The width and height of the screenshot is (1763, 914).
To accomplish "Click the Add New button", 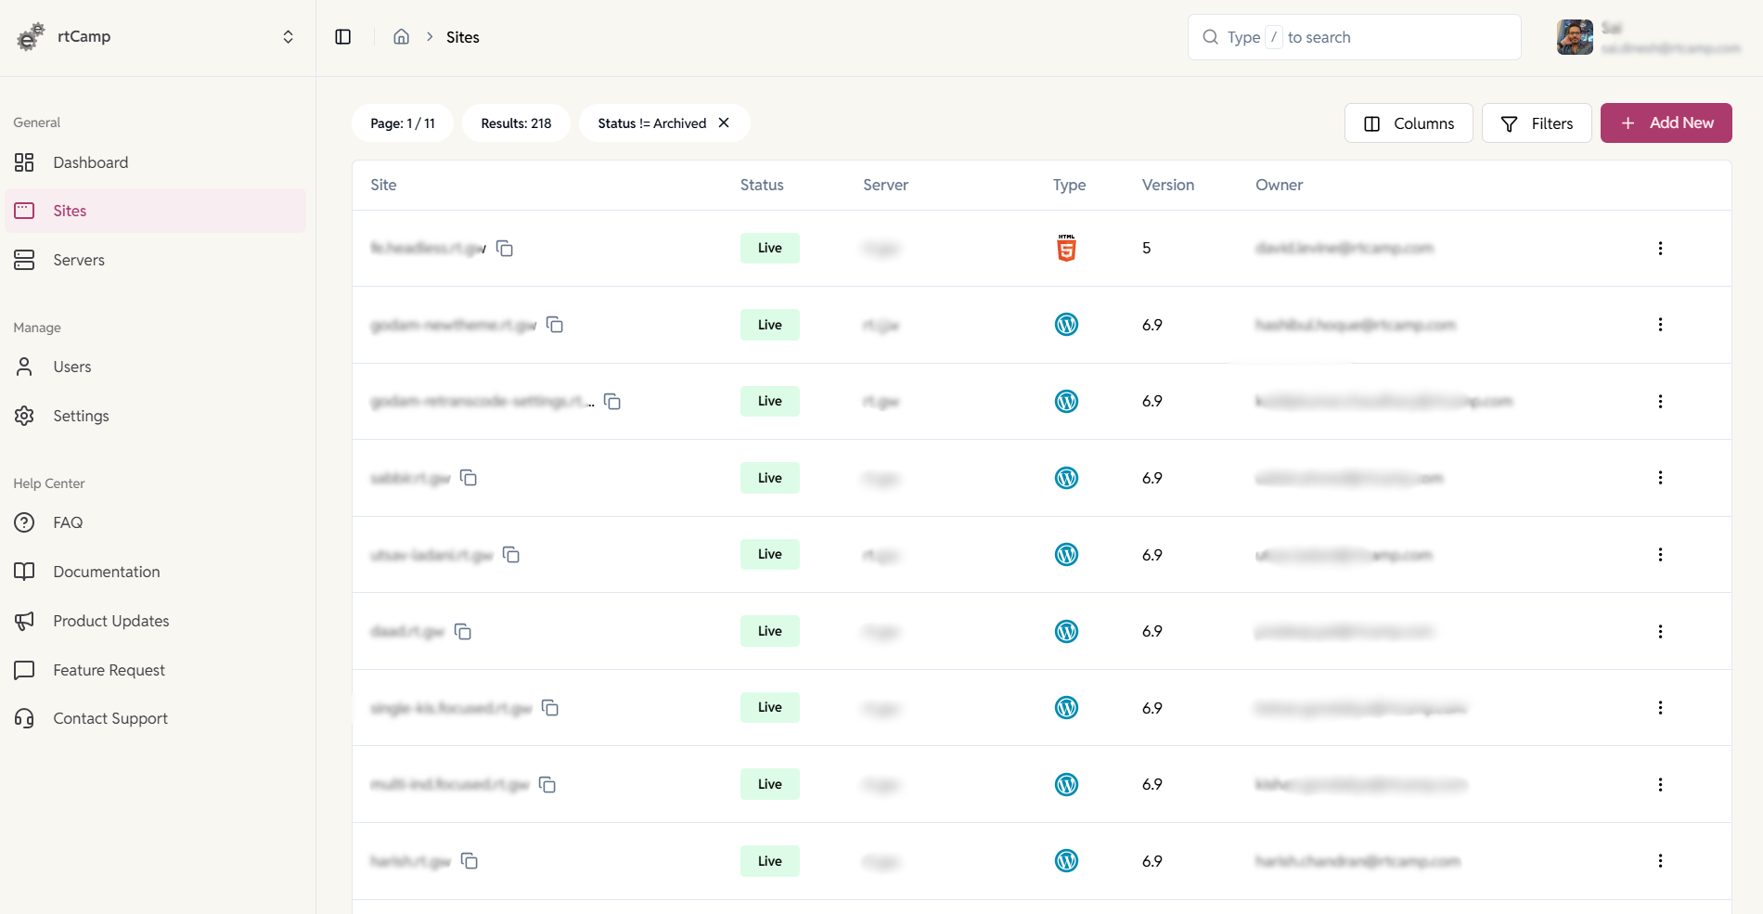I will (x=1666, y=123).
